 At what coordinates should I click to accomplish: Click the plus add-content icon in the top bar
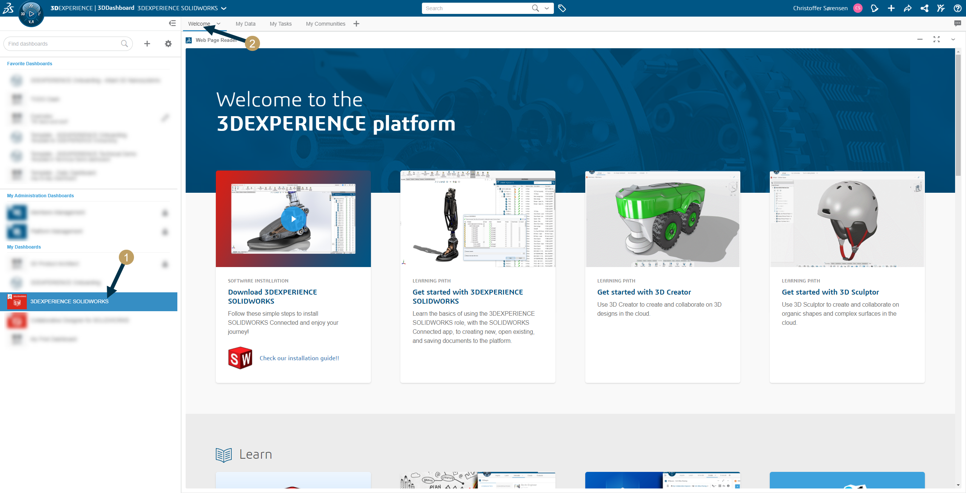[891, 8]
